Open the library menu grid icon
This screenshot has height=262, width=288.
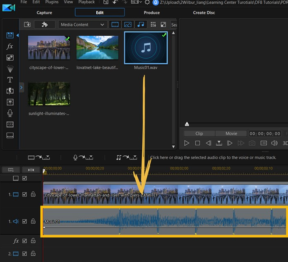[x=153, y=24]
